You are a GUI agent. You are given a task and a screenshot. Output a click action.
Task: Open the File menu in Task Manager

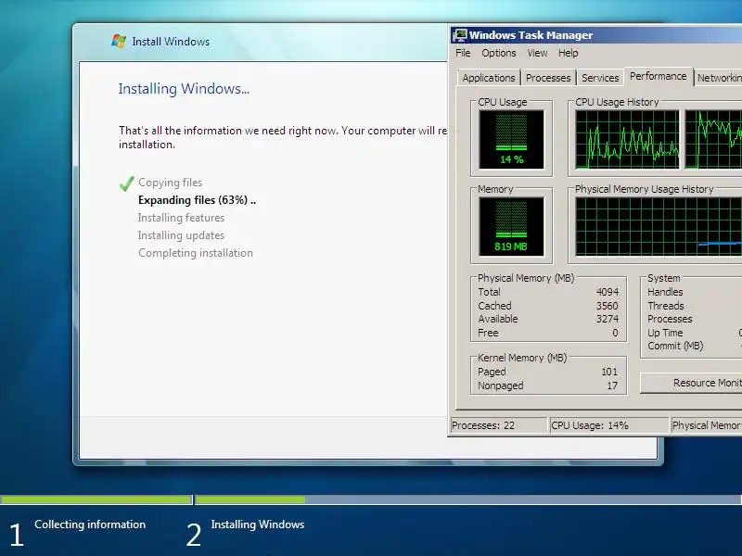(463, 53)
